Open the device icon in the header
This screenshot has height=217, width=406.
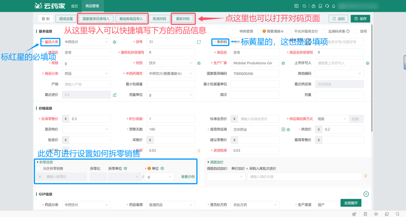(x=320, y=6)
